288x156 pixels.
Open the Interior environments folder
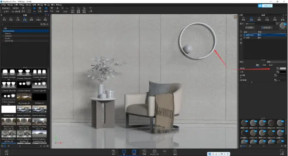click(x=8, y=33)
